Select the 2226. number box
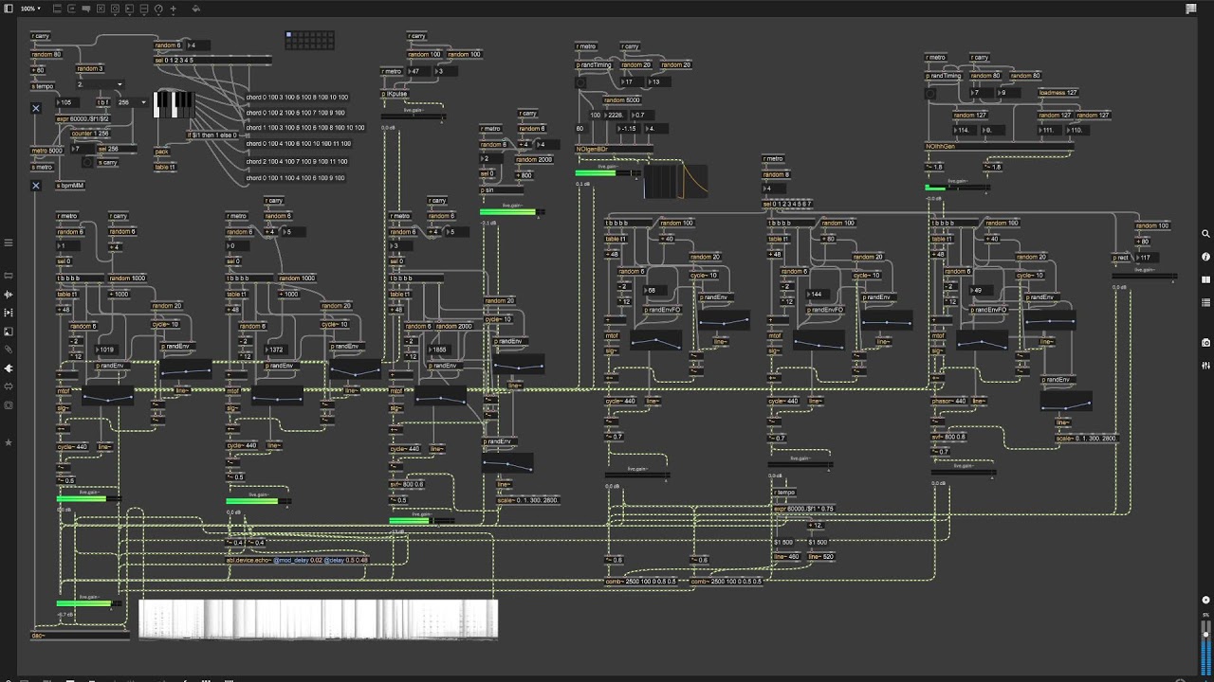The height and width of the screenshot is (682, 1214). 616,115
